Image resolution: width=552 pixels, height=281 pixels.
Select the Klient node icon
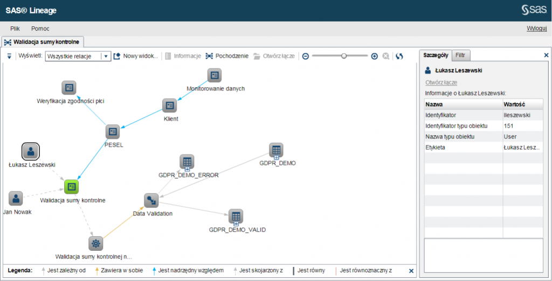tap(170, 106)
